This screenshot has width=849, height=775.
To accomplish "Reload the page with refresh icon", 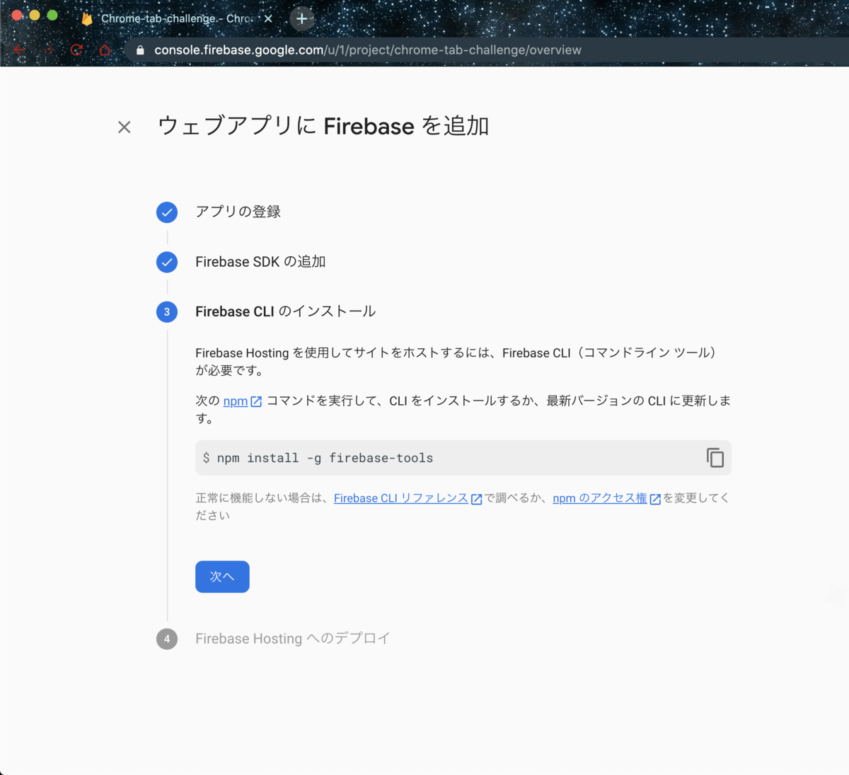I will pyautogui.click(x=76, y=50).
